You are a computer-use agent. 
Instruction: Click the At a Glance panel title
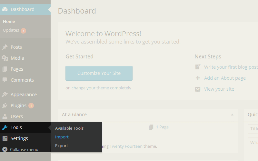pyautogui.click(x=74, y=115)
